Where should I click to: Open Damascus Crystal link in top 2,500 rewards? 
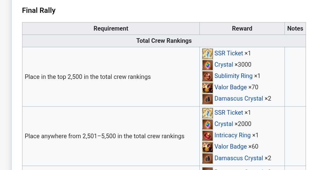click(x=239, y=98)
